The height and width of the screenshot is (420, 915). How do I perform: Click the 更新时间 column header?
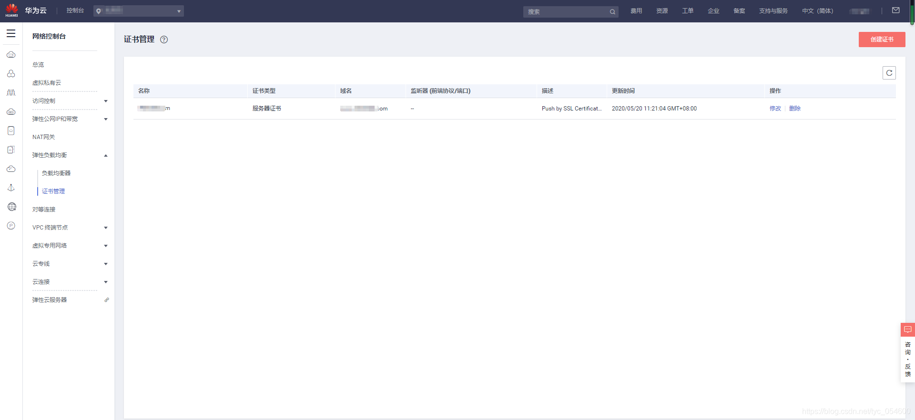[623, 91]
